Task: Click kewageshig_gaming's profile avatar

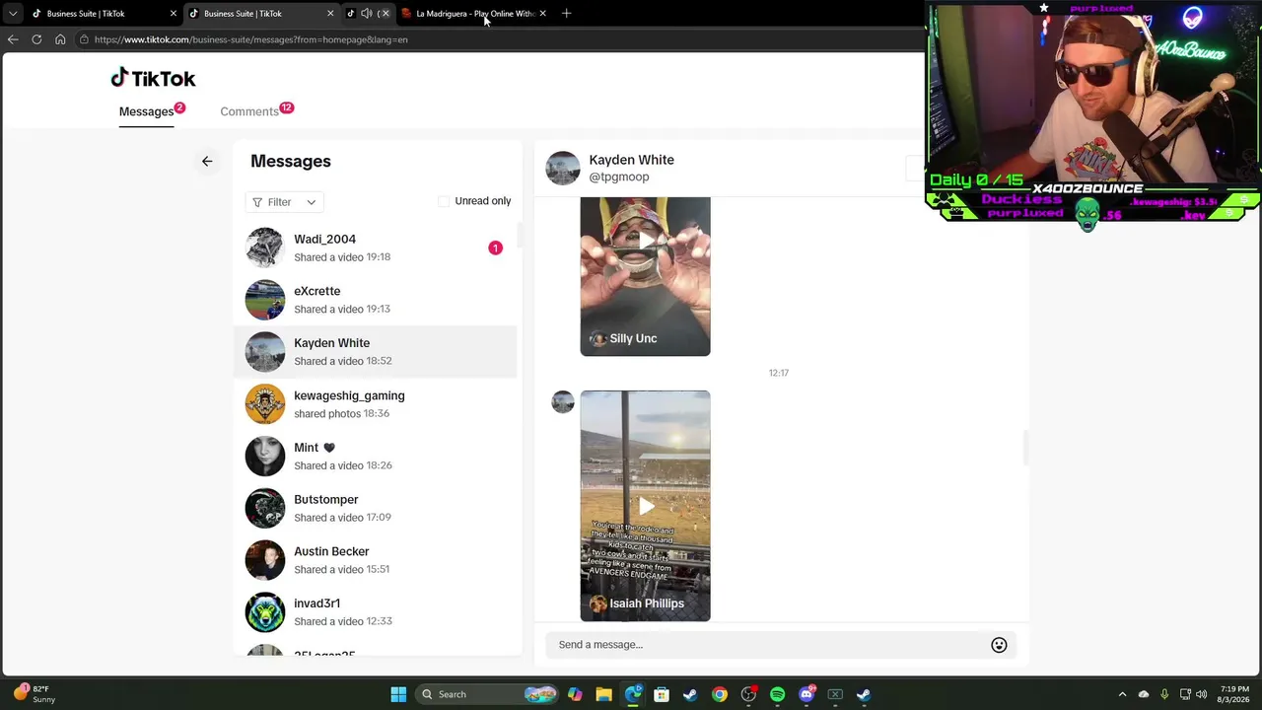Action: 265,404
